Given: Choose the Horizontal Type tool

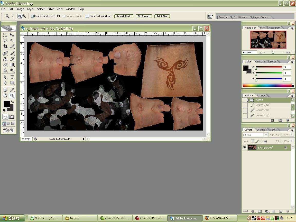Looking at the screenshot, I should (x=12, y=77).
